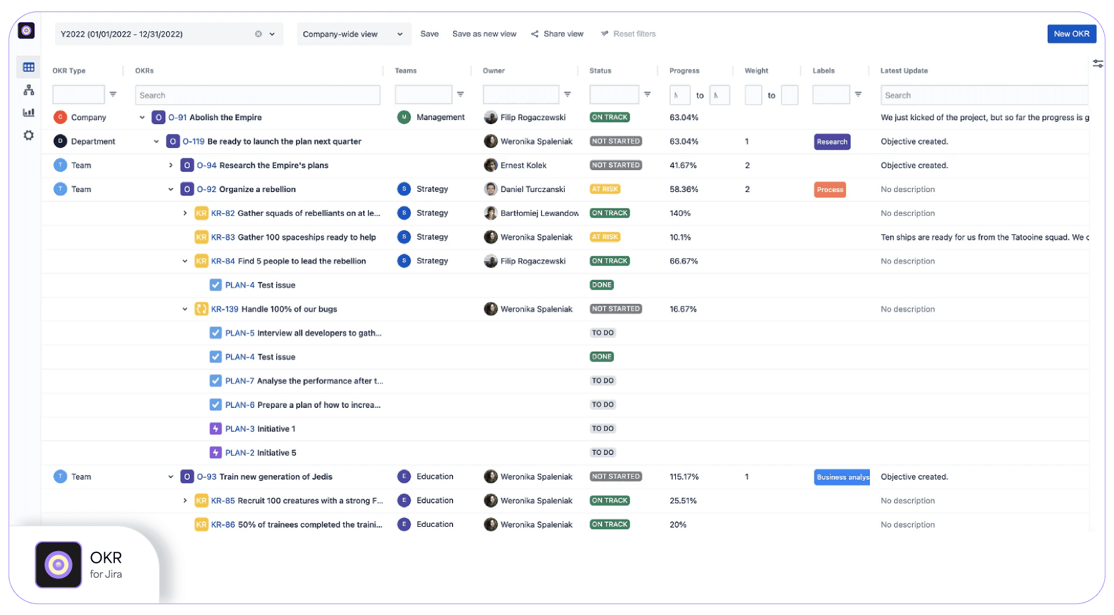Image resolution: width=1114 pixels, height=615 pixels.
Task: Open the bar chart reports icon in sidebar
Action: (x=28, y=113)
